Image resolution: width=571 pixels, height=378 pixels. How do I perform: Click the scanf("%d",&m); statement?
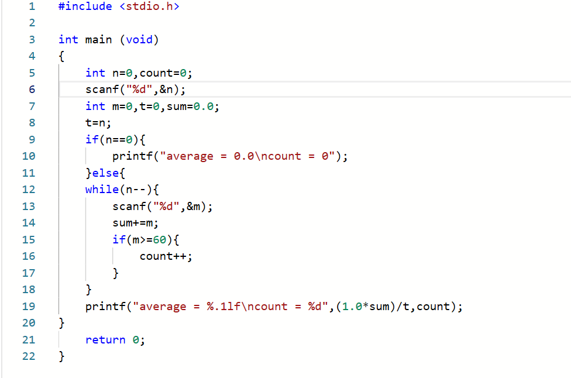163,207
